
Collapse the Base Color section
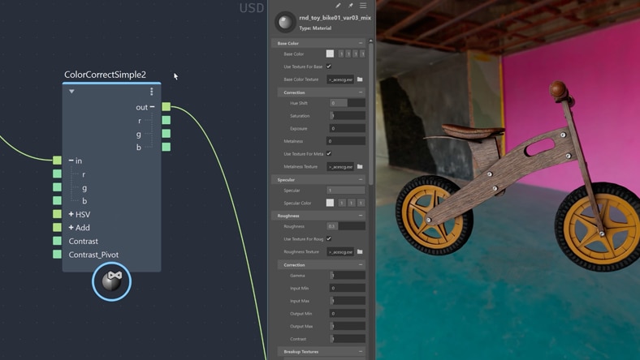point(361,43)
